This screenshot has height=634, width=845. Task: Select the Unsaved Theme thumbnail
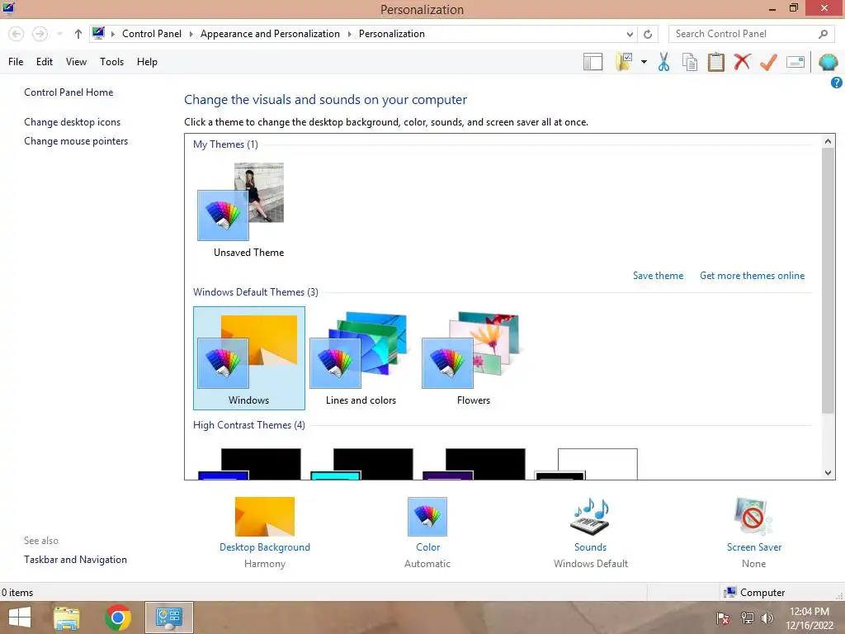248,211
